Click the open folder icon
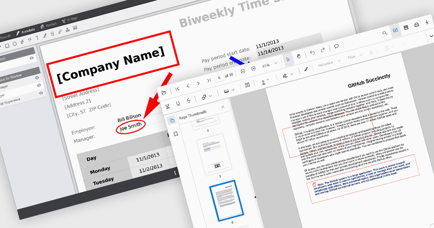 click(x=164, y=93)
